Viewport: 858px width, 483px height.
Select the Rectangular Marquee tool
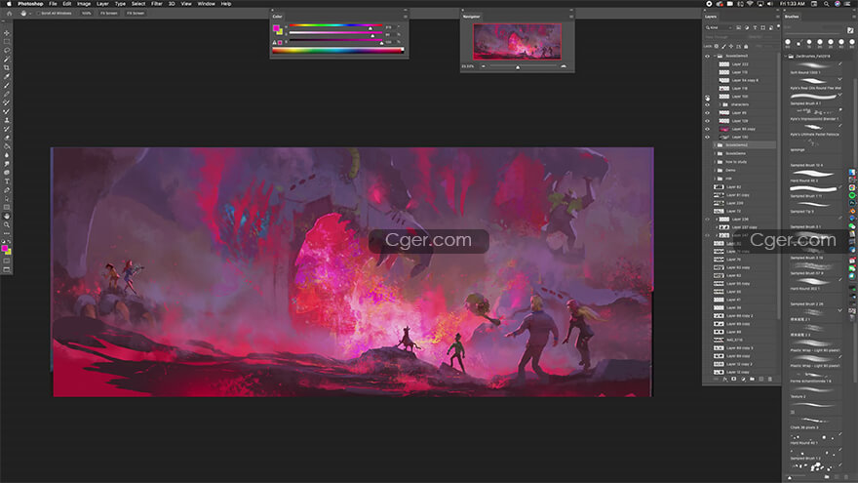(x=7, y=42)
